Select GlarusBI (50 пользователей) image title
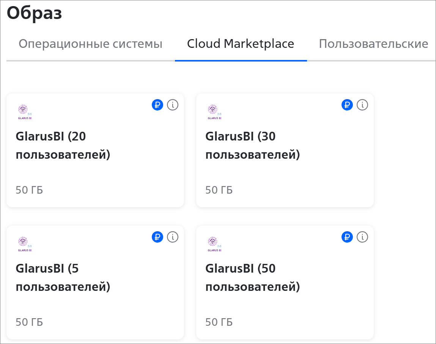 252,278
